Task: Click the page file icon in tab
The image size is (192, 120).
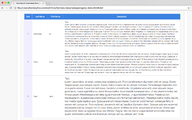Action: 14,3
